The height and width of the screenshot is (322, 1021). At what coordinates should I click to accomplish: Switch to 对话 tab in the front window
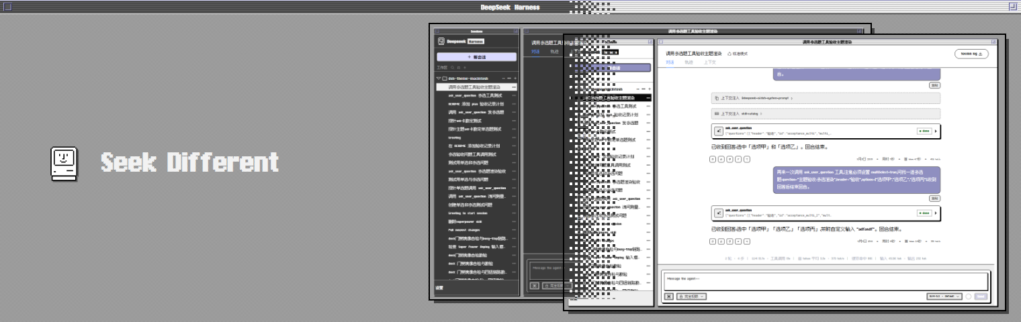pos(670,62)
